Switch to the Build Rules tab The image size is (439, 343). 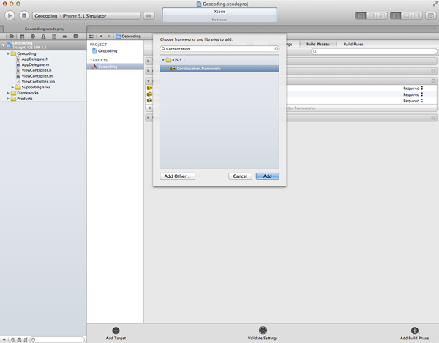pyautogui.click(x=353, y=44)
